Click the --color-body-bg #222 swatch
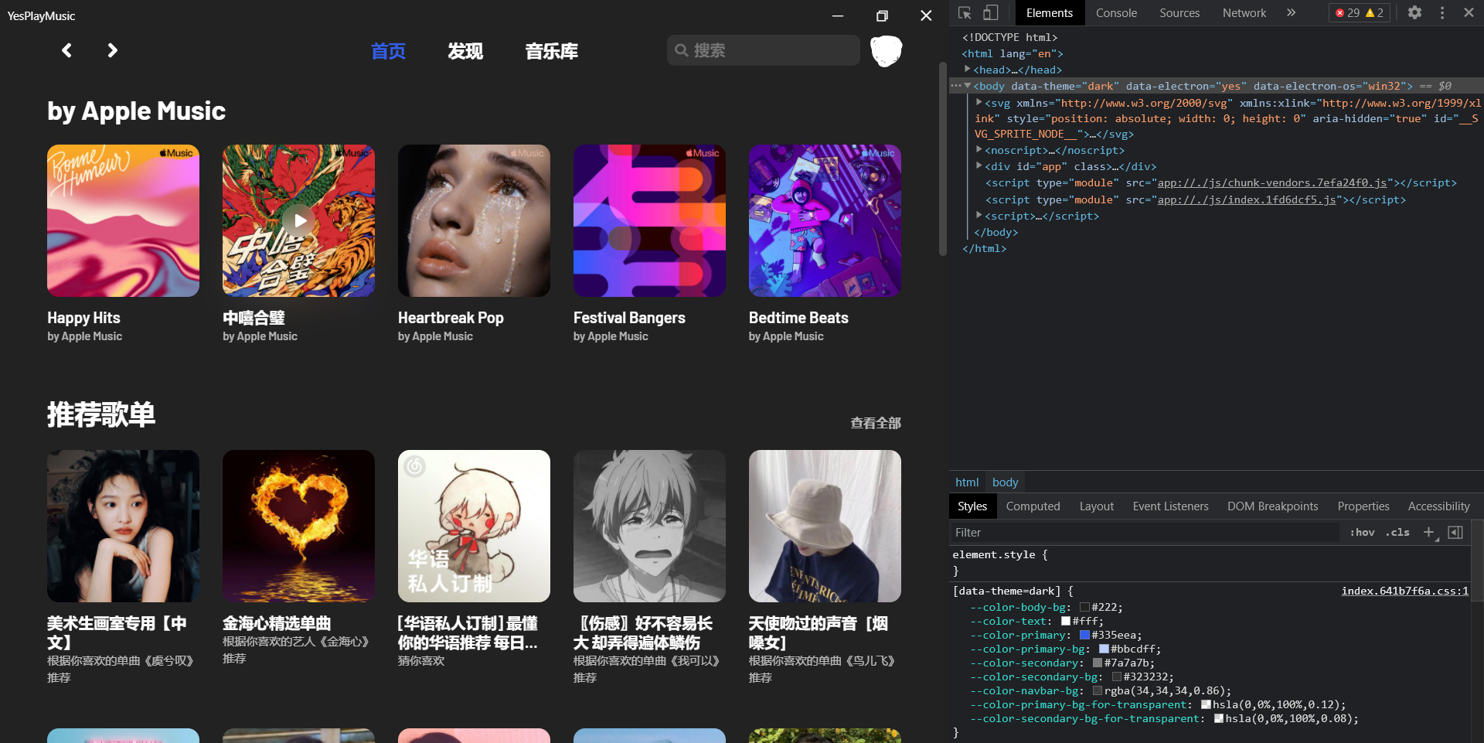Screen dimensions: 1484x743 click(x=1084, y=607)
